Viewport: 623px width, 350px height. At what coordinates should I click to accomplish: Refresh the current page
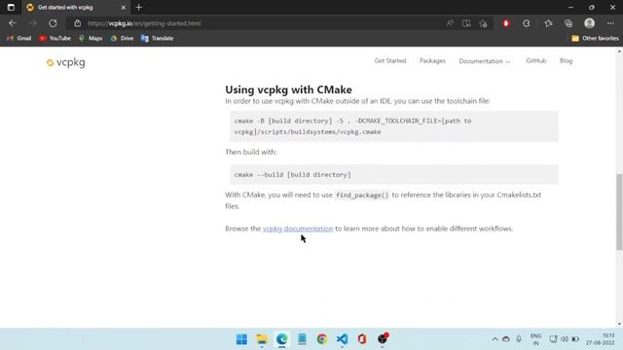53,23
